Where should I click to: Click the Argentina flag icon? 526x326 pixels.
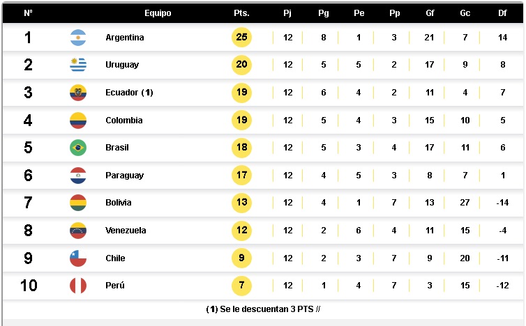click(78, 38)
